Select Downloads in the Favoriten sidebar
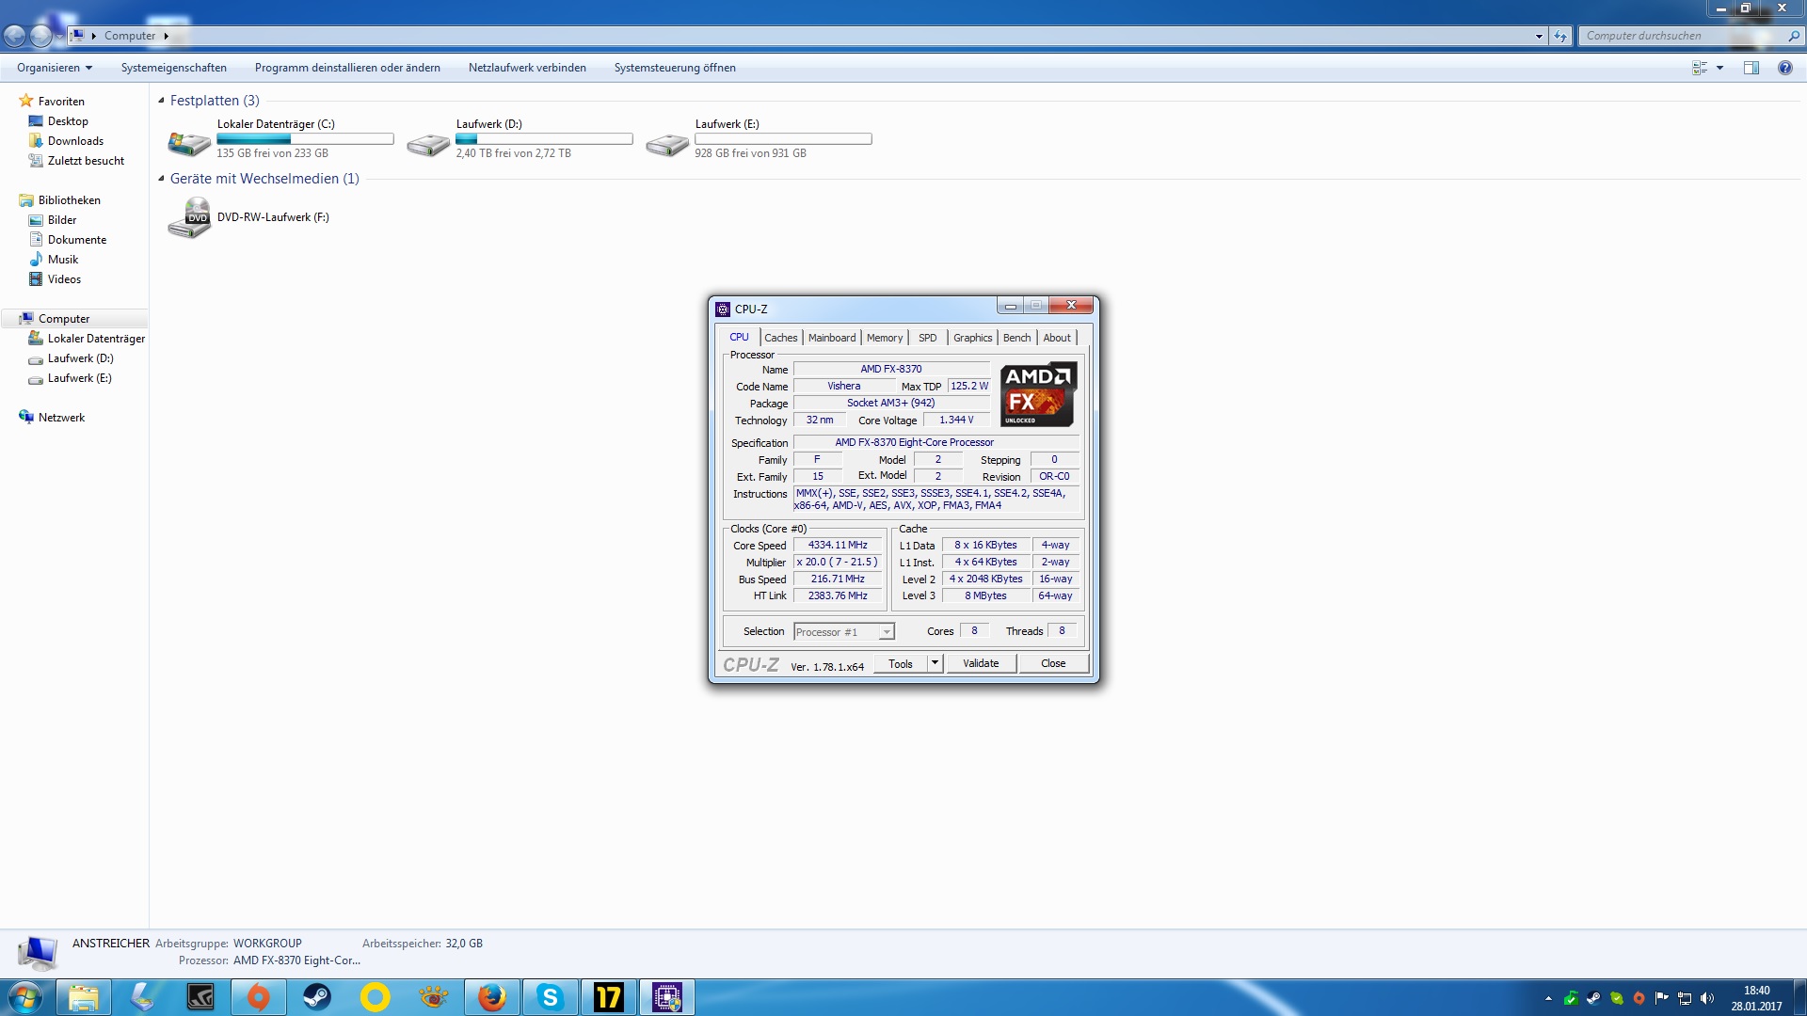This screenshot has height=1016, width=1807. coord(75,141)
